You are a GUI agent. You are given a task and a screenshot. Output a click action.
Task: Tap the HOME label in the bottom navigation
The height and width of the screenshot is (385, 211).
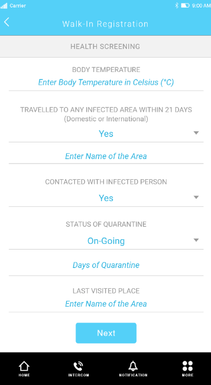point(24,375)
